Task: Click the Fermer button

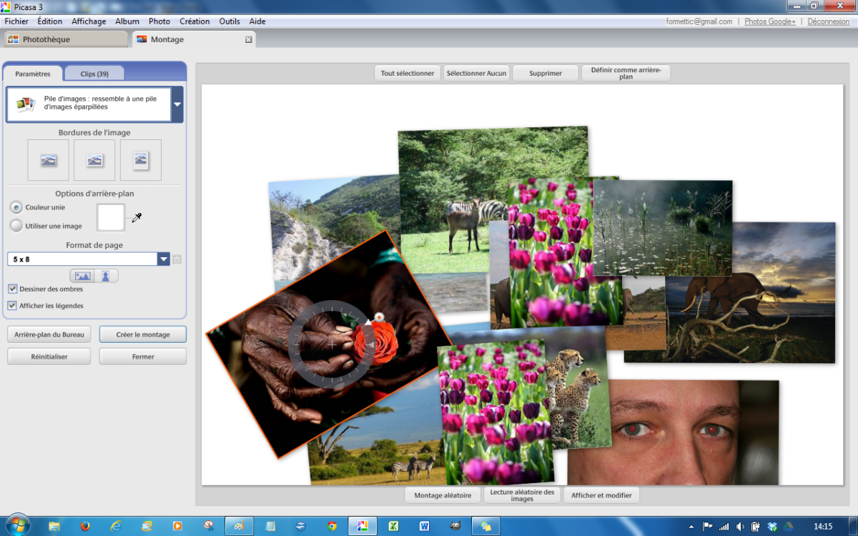Action: click(143, 357)
